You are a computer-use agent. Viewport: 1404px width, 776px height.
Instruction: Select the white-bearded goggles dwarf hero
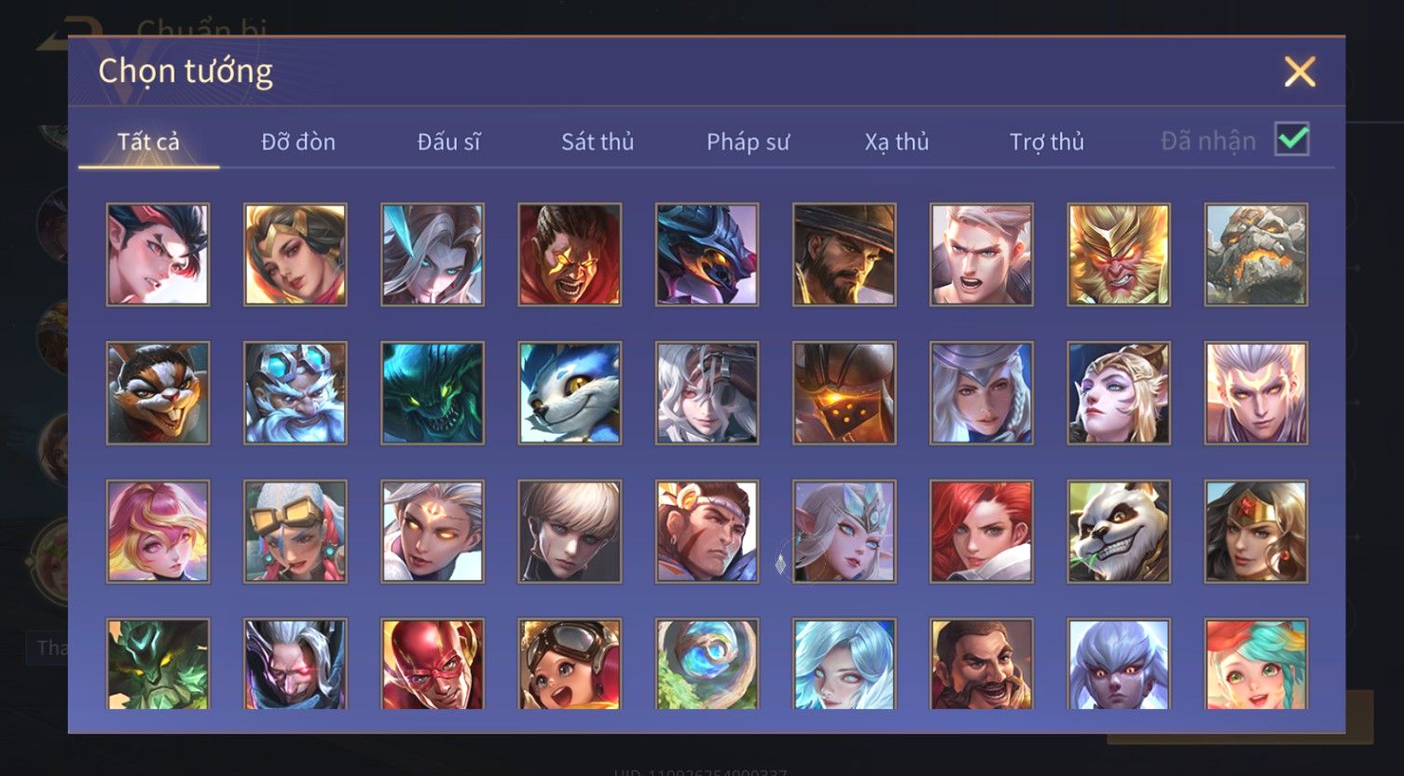[x=296, y=392]
